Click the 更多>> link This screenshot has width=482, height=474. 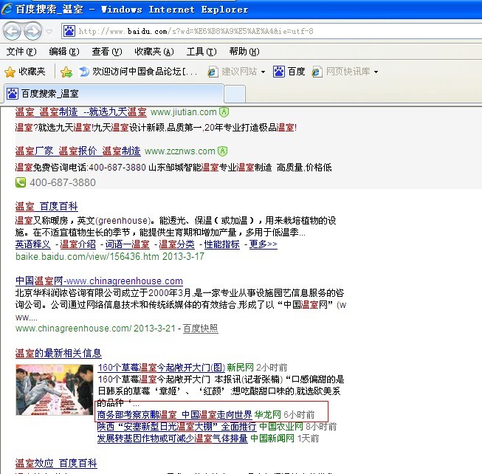[x=263, y=244]
